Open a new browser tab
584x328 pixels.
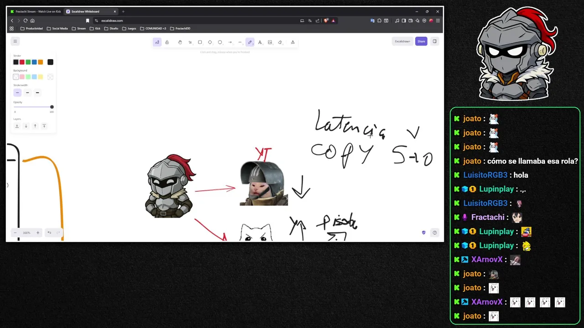123,11
